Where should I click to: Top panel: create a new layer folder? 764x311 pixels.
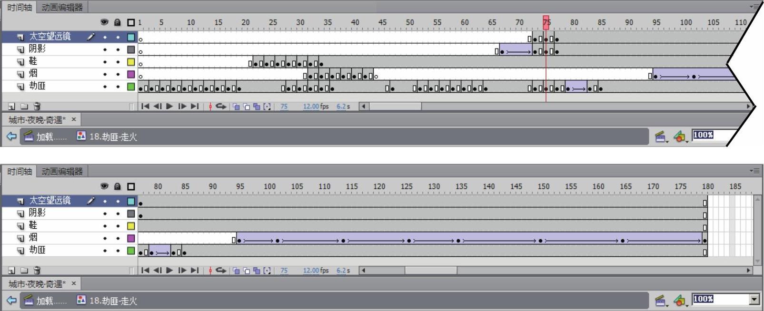click(24, 107)
